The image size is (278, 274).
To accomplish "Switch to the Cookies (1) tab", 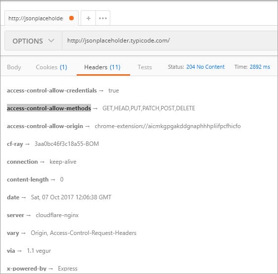I will point(51,67).
